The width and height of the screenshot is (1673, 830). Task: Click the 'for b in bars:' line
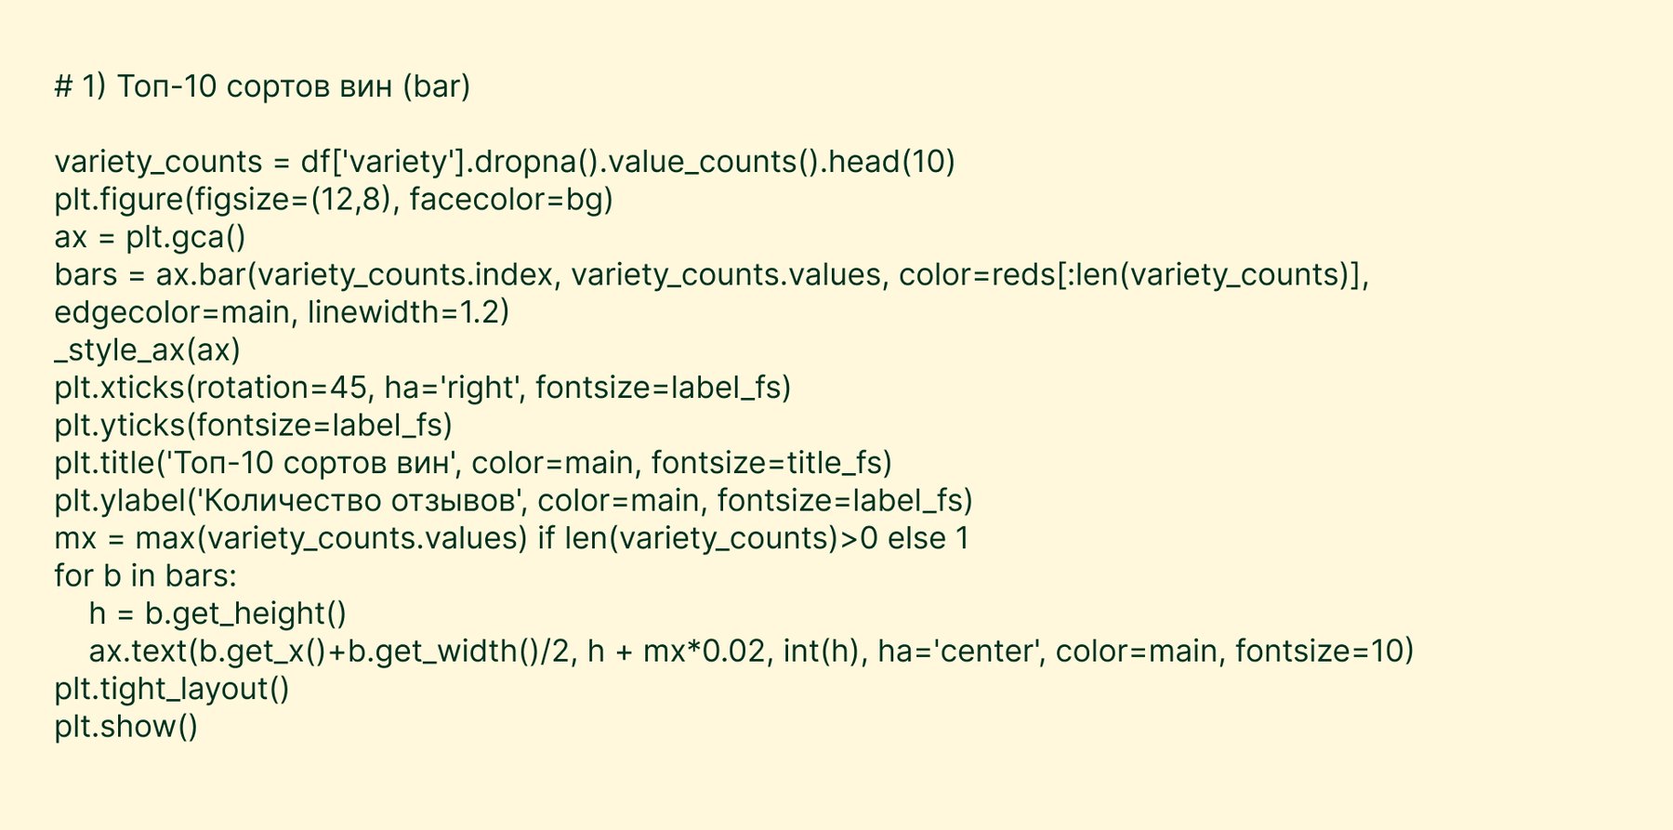click(146, 576)
